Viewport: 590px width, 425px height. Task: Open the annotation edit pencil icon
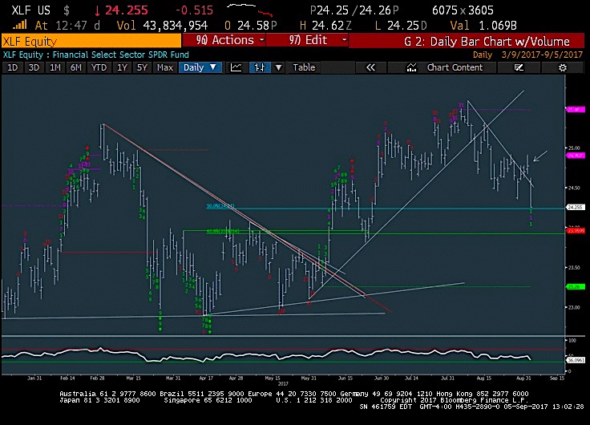pos(519,67)
